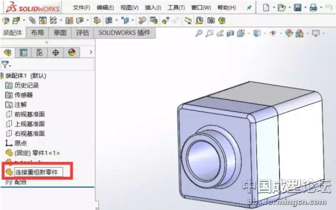Select (固定) 零件1<1> in the tree
The width and height of the screenshot is (336, 210).
pos(37,153)
